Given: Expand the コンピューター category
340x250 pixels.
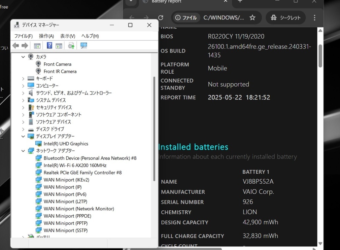Looking at the screenshot, I should (23, 86).
